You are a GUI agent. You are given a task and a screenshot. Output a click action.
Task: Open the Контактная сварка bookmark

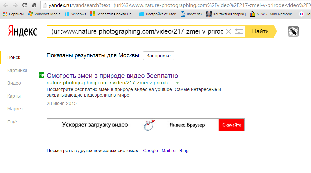226,14
